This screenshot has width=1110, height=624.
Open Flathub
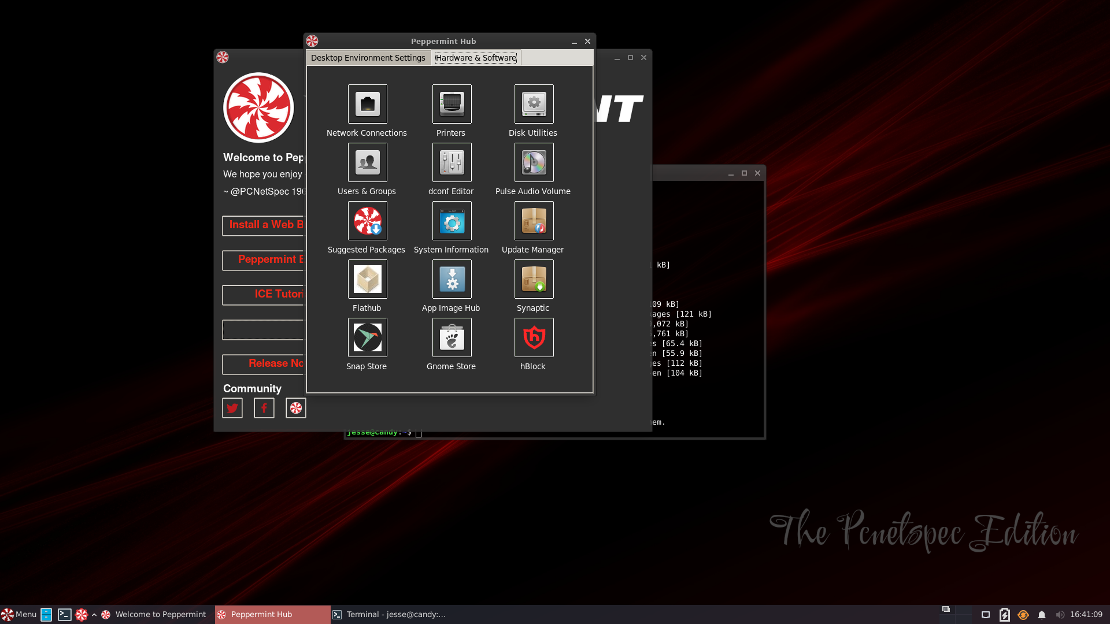coord(367,279)
